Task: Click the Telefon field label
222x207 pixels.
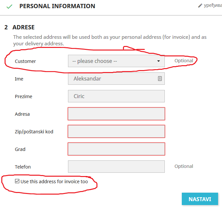Action: (x=23, y=167)
